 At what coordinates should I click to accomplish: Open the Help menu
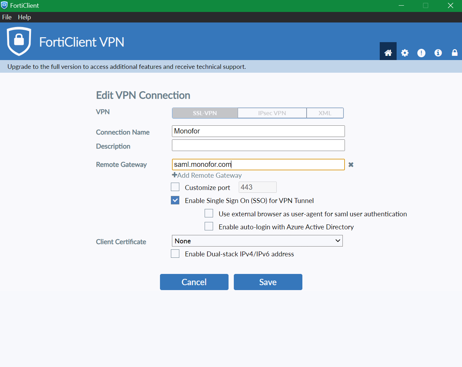(24, 17)
